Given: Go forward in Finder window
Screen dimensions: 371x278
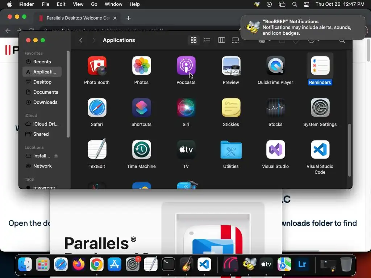Looking at the screenshot, I should (x=94, y=40).
